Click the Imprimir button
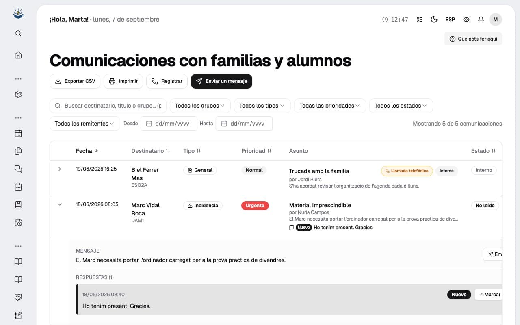This screenshot has width=520, height=325. click(x=123, y=81)
